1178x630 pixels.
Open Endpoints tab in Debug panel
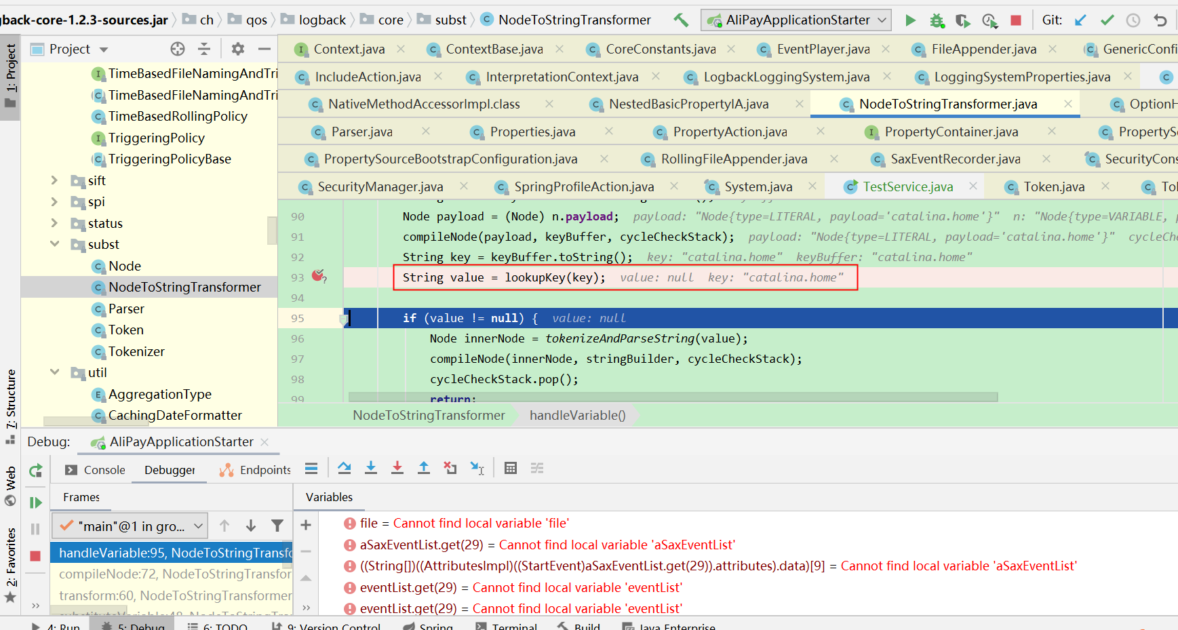point(255,470)
